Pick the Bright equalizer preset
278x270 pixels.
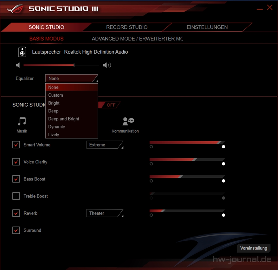pos(72,103)
